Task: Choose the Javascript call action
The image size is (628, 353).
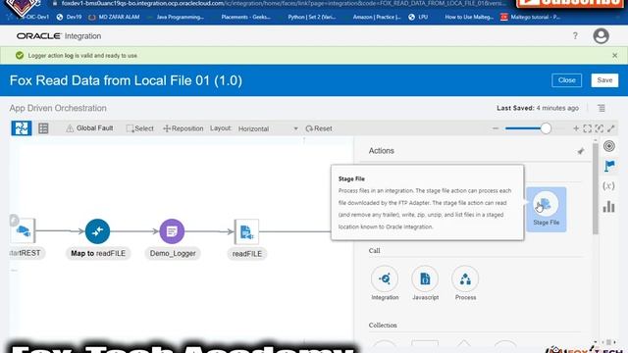Action: (425, 283)
